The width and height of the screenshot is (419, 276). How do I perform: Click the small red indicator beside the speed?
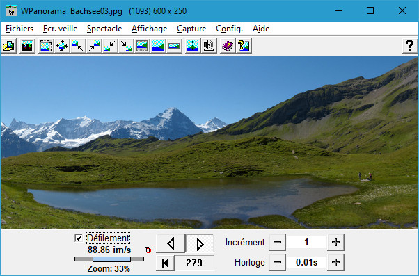pyautogui.click(x=148, y=250)
